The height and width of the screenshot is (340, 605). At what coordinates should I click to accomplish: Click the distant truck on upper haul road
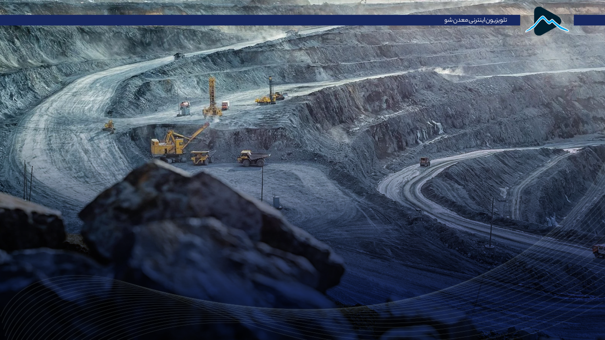point(179,55)
